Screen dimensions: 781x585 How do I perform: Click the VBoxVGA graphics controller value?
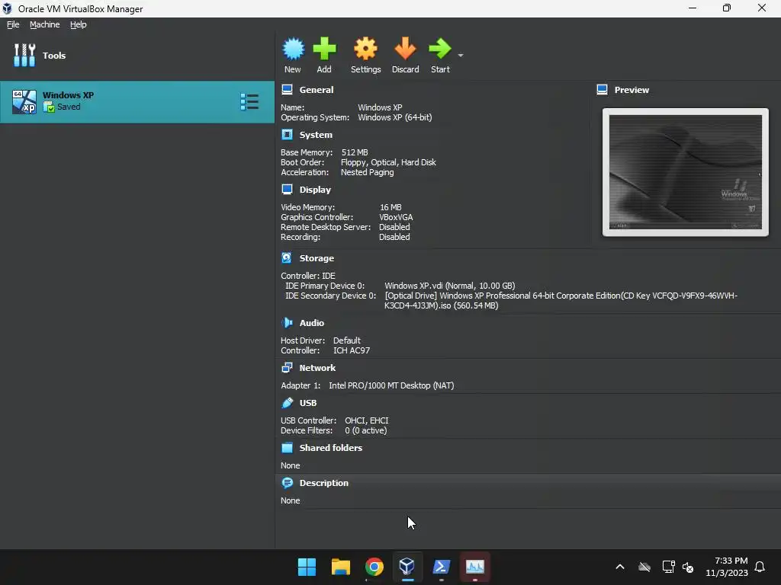click(x=396, y=217)
